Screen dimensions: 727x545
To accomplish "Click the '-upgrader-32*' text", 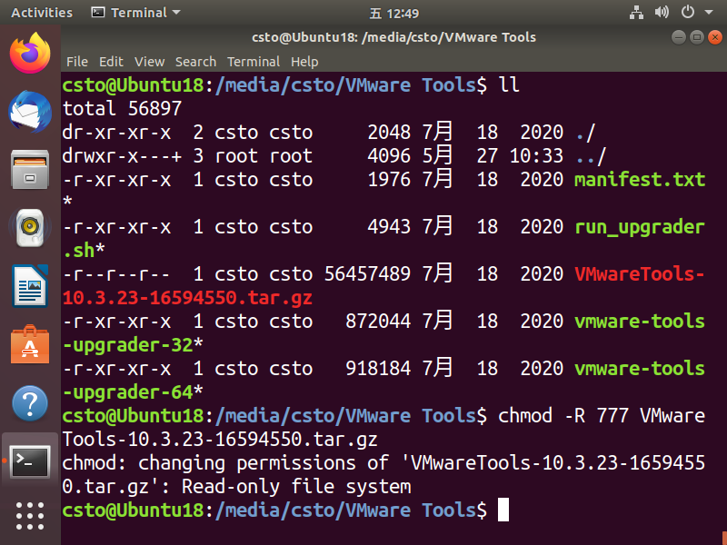I will pyautogui.click(x=133, y=345).
